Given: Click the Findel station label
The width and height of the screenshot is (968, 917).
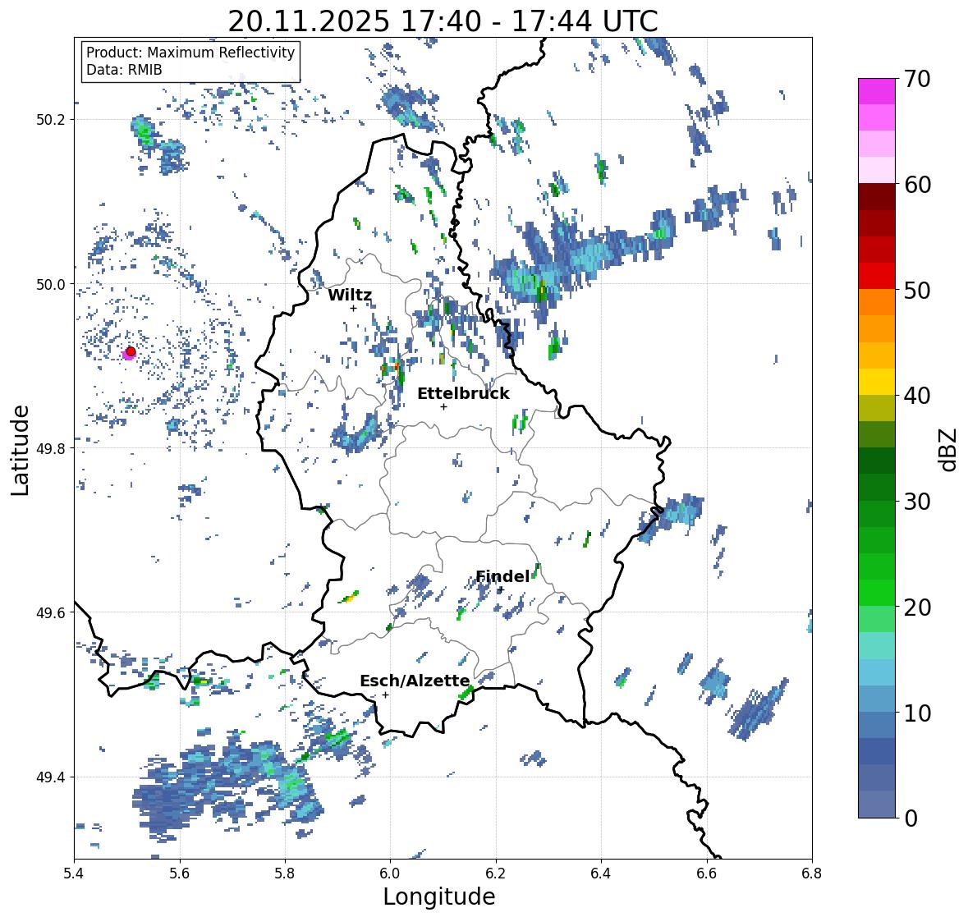Looking at the screenshot, I should [502, 577].
